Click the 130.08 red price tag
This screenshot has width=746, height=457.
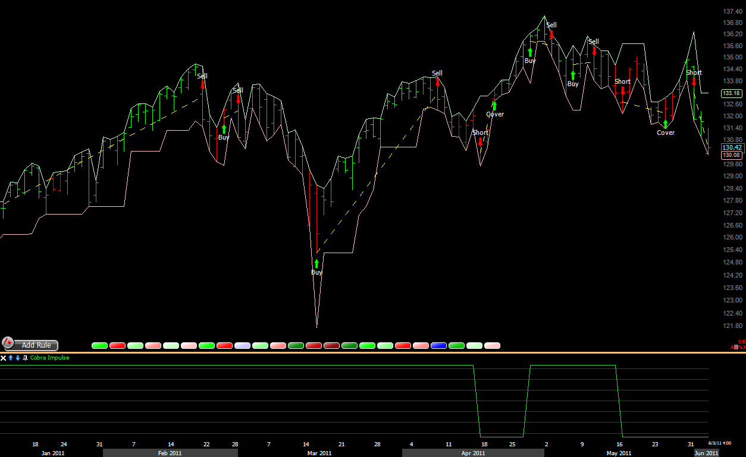(x=731, y=155)
